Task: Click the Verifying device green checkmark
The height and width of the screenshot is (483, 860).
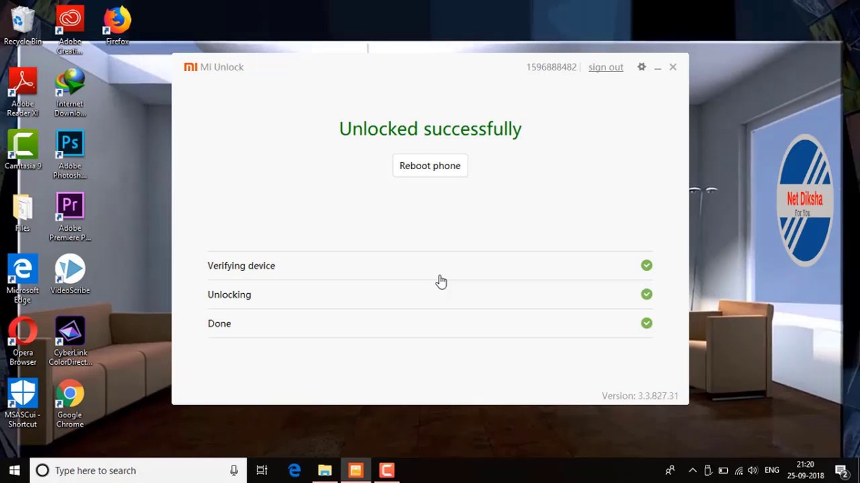Action: coord(646,266)
